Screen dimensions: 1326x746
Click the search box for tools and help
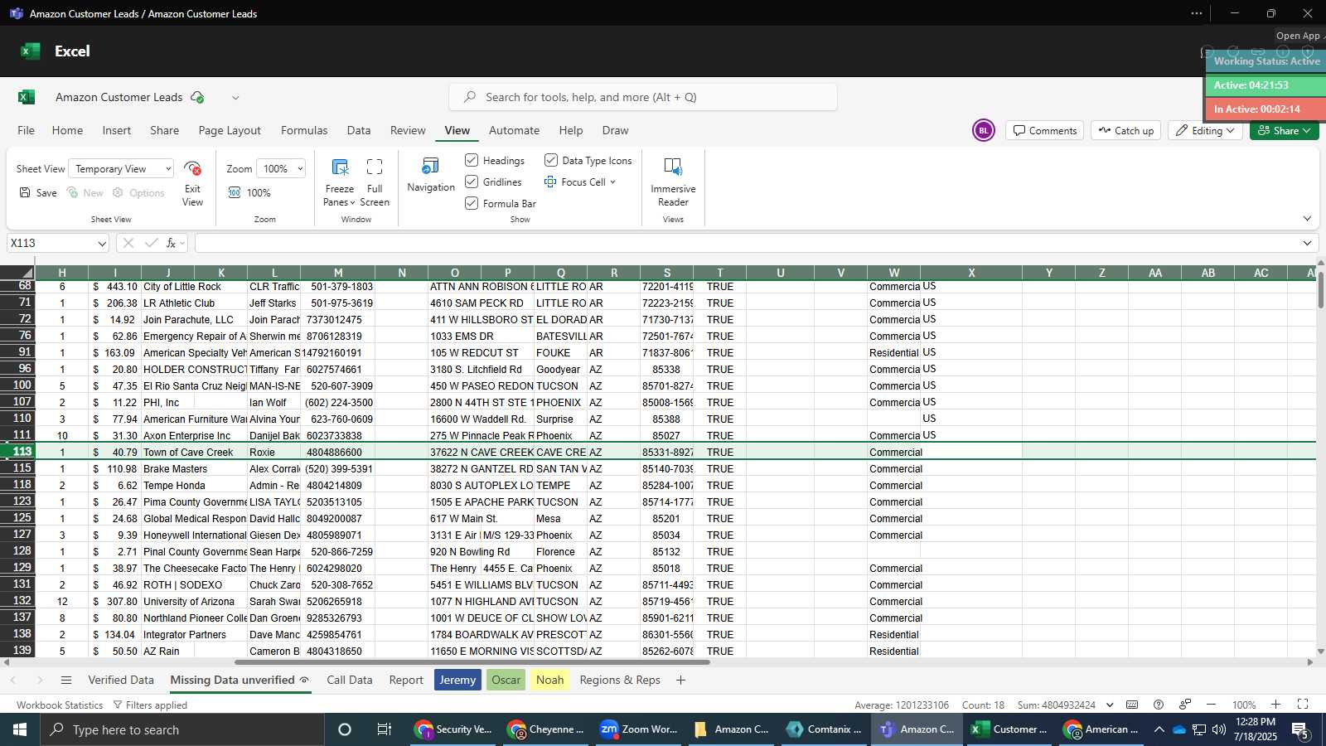[x=643, y=97]
